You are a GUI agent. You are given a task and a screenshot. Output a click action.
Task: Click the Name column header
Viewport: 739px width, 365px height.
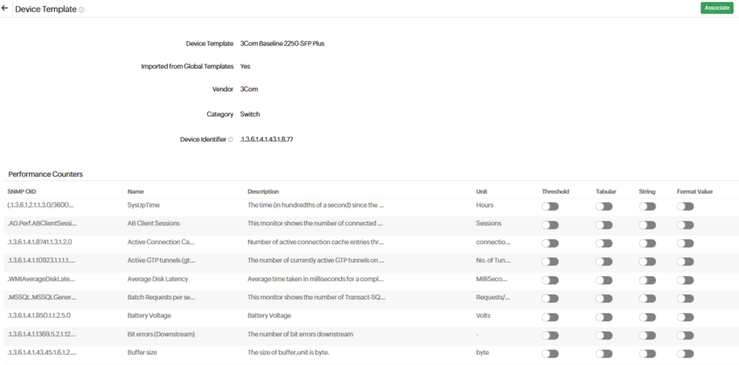click(135, 192)
